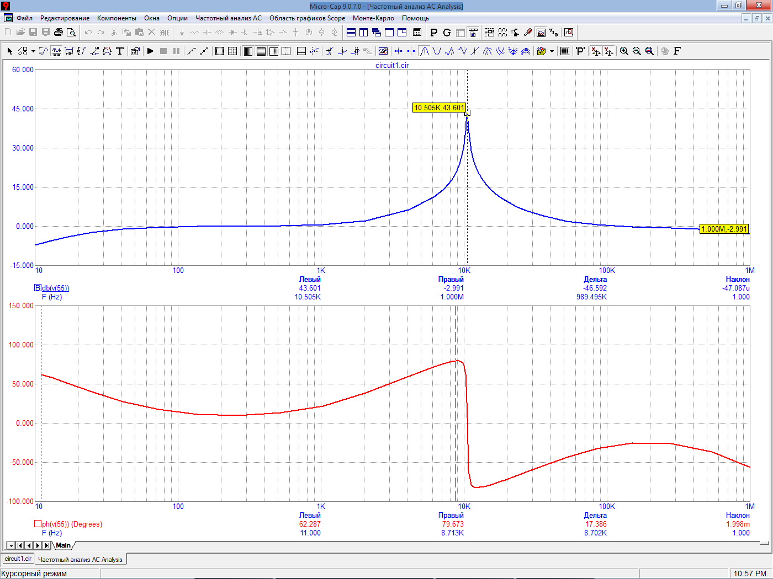Select the Performance tag tool
This screenshot has height=579, width=773.
(x=107, y=51)
